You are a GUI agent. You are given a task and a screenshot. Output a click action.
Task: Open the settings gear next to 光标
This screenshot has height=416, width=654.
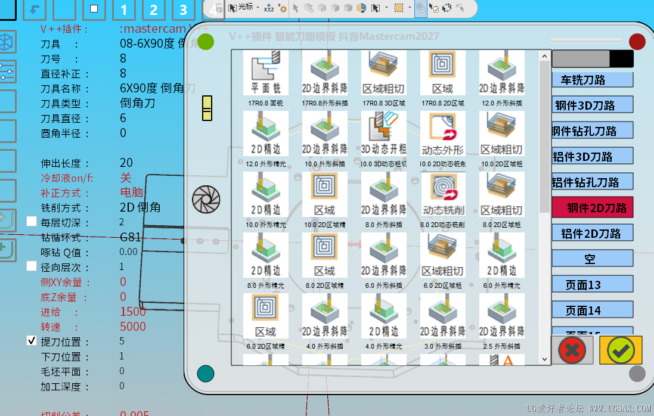click(x=284, y=9)
